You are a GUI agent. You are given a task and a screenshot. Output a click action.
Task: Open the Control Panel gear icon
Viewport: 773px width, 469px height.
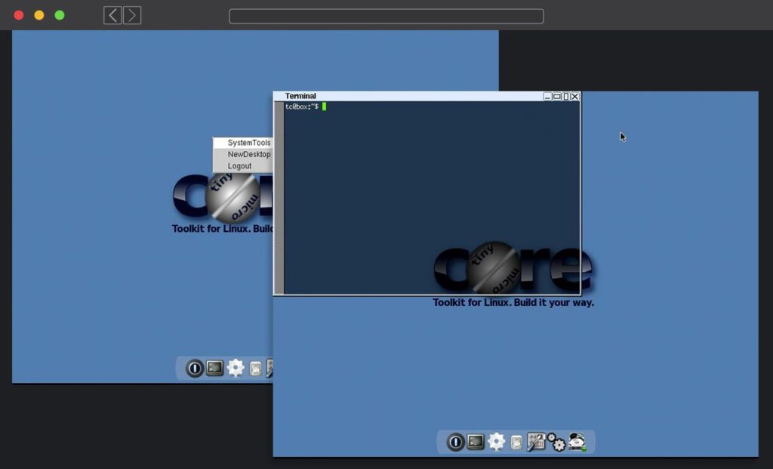click(496, 442)
